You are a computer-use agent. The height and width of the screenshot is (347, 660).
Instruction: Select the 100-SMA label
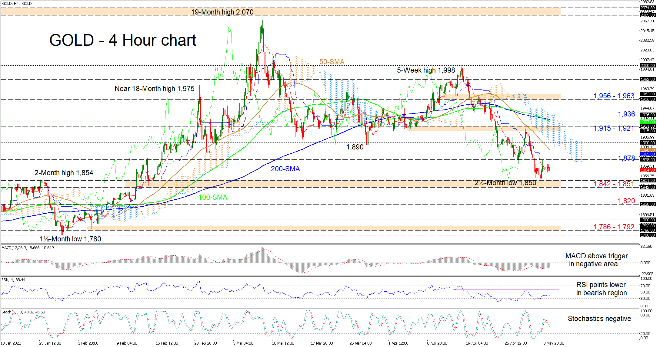(x=213, y=197)
